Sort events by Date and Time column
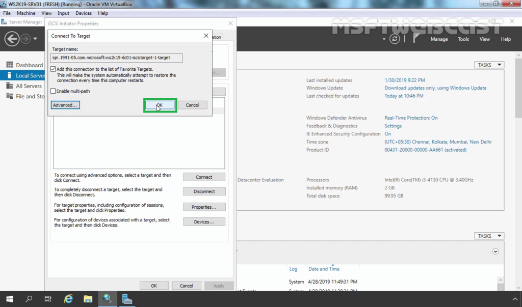 (x=324, y=269)
